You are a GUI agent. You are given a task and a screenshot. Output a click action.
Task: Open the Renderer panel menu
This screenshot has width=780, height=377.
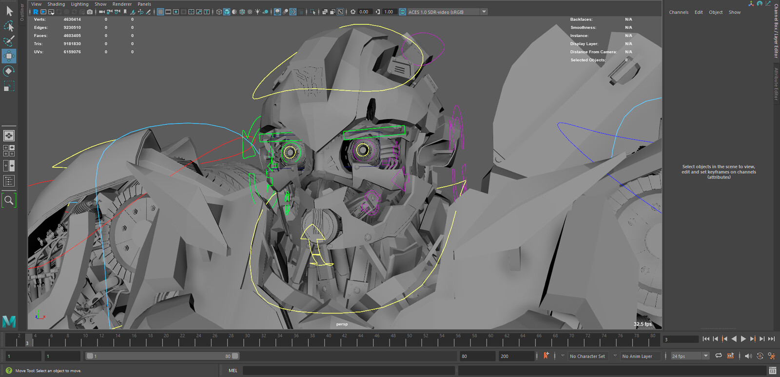tap(122, 4)
